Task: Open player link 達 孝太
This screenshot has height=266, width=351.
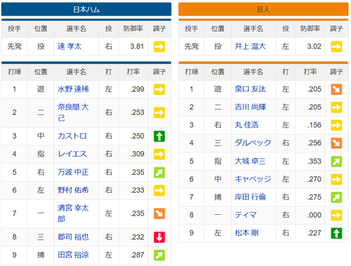Action: tap(69, 46)
